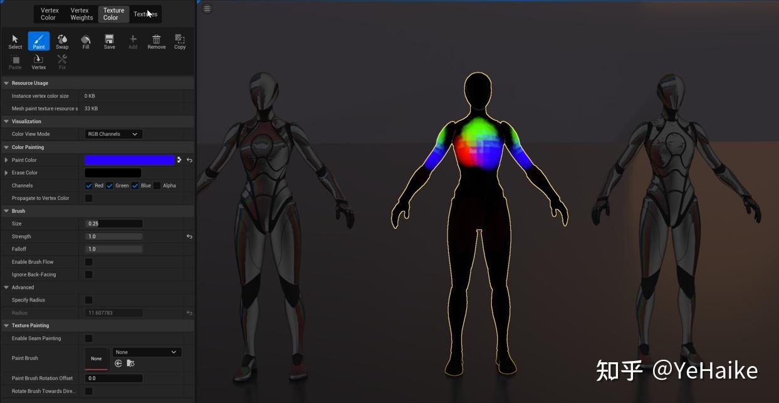Image resolution: width=779 pixels, height=403 pixels.
Task: Click the 'Channels' property label
Action: [x=23, y=186]
